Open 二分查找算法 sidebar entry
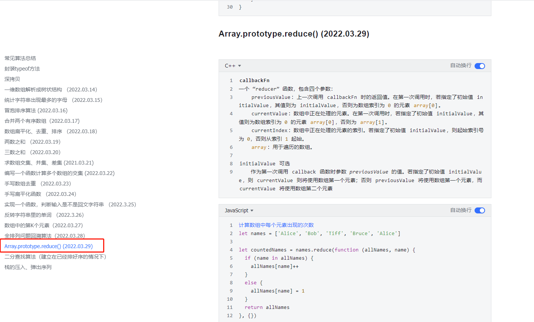This screenshot has width=534, height=322. coord(55,257)
